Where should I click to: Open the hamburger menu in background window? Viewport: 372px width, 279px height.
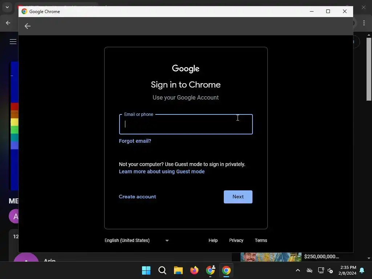[x=13, y=41]
